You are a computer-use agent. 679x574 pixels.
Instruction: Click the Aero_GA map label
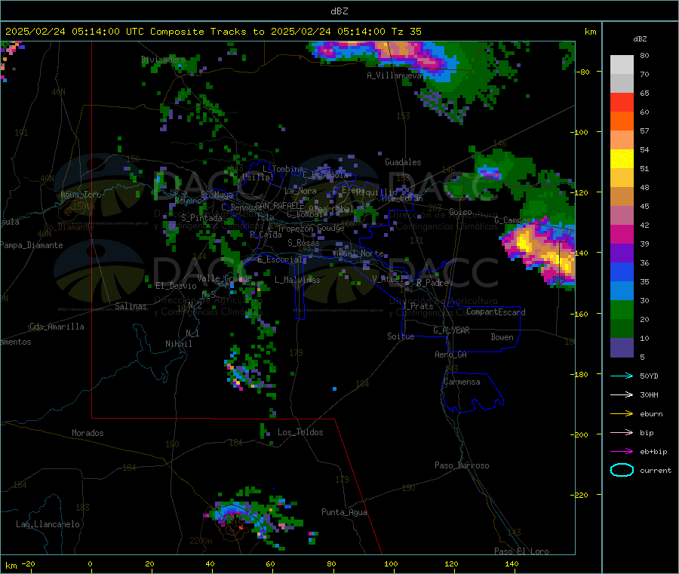450,355
